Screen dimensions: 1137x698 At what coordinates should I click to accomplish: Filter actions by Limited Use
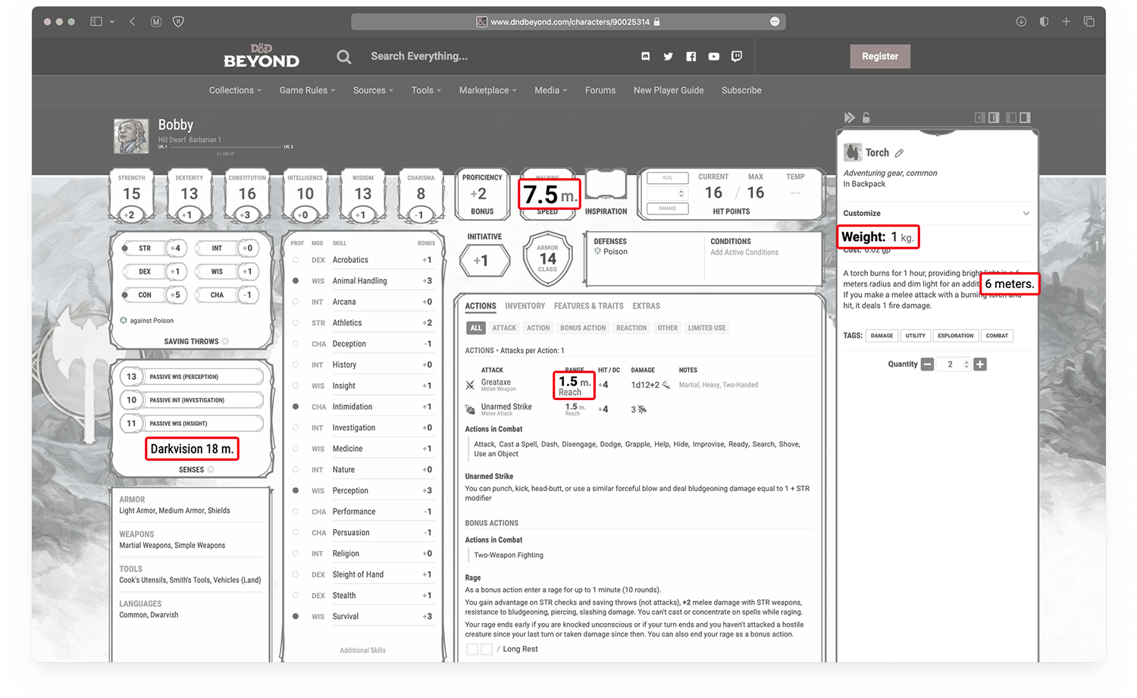pyautogui.click(x=706, y=328)
